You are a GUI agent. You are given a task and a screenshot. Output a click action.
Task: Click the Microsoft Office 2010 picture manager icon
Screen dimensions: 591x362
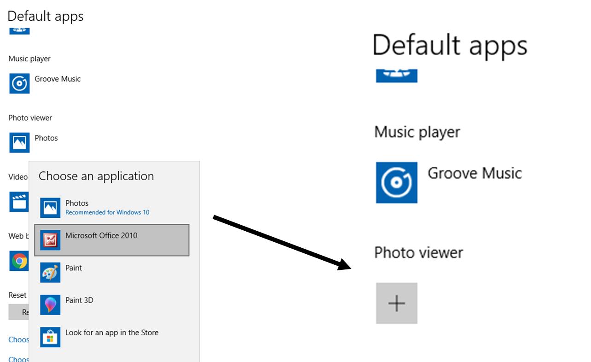click(50, 240)
